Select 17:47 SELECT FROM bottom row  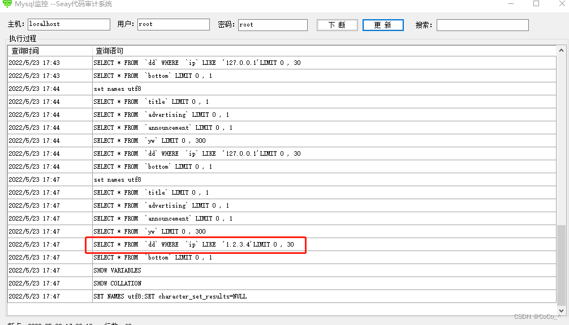(x=282, y=257)
